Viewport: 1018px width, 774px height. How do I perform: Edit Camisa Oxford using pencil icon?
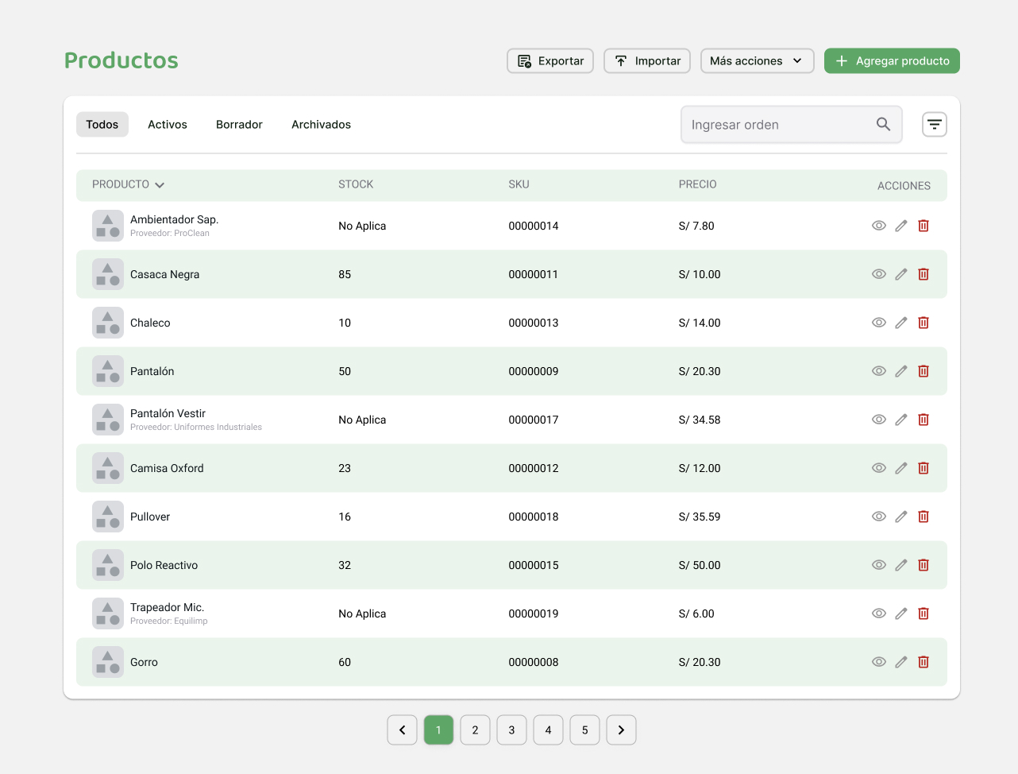coord(901,468)
